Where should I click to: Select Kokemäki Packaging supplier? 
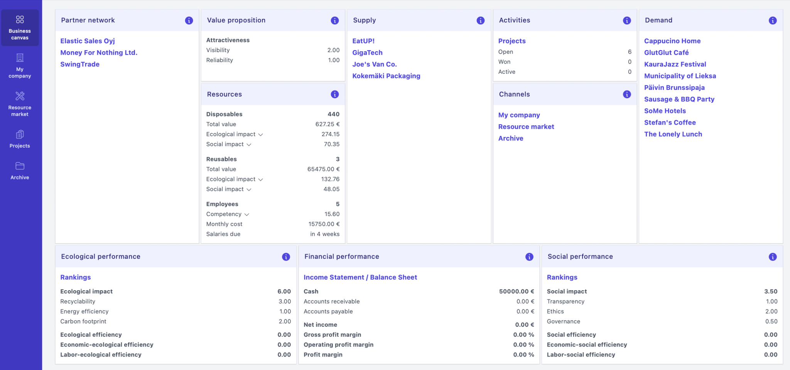(386, 76)
